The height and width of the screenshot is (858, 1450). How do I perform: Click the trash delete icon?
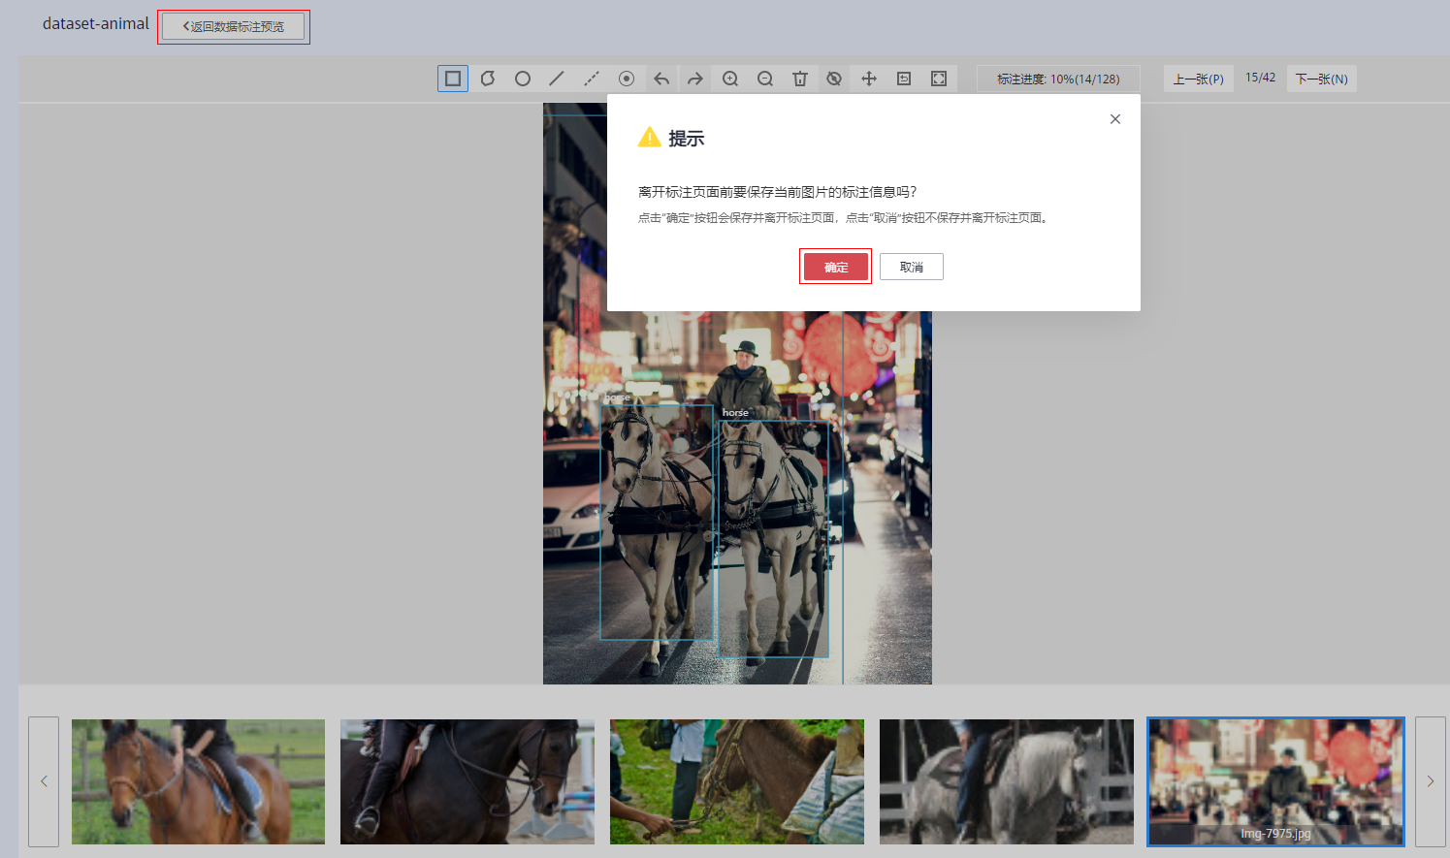click(800, 79)
